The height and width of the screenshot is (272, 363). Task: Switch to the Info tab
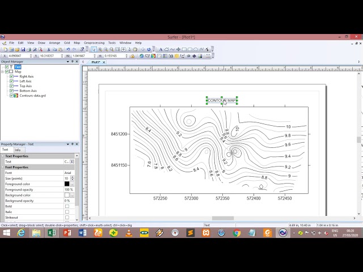click(18, 150)
